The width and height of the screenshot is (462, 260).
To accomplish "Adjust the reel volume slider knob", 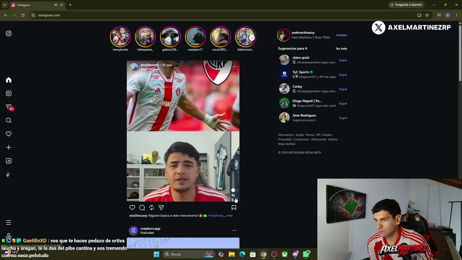I will (233, 190).
